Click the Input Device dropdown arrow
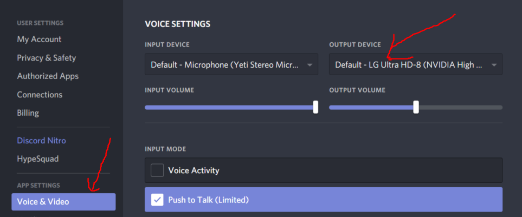This screenshot has width=522, height=217. click(x=310, y=65)
